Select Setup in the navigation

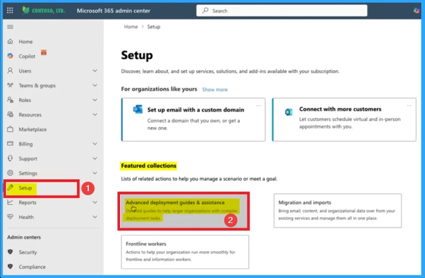[25, 188]
